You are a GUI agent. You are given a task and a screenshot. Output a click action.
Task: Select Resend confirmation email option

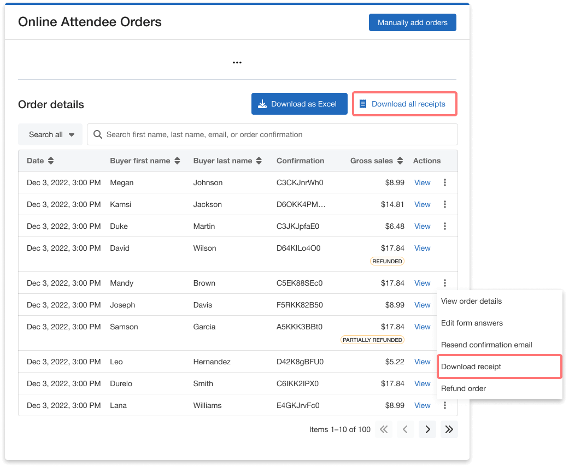tap(486, 345)
